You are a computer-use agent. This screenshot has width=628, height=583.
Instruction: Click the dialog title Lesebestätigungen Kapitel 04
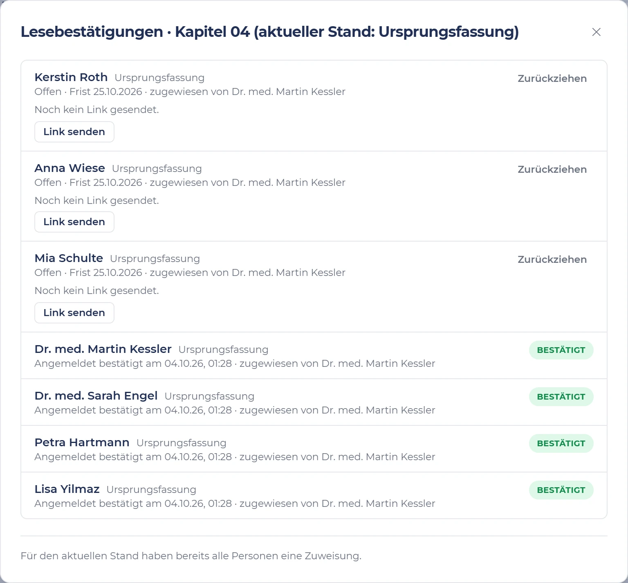coord(270,32)
